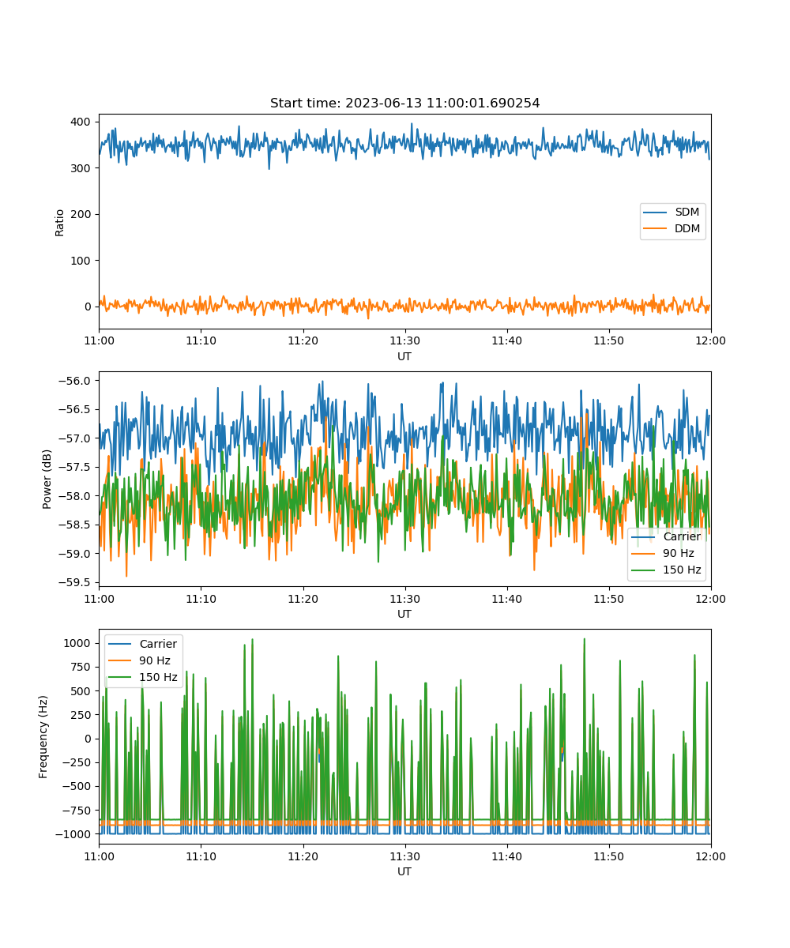Click the 'UT' label under the Ratio plot
The width and height of the screenshot is (790, 948).
404,356
